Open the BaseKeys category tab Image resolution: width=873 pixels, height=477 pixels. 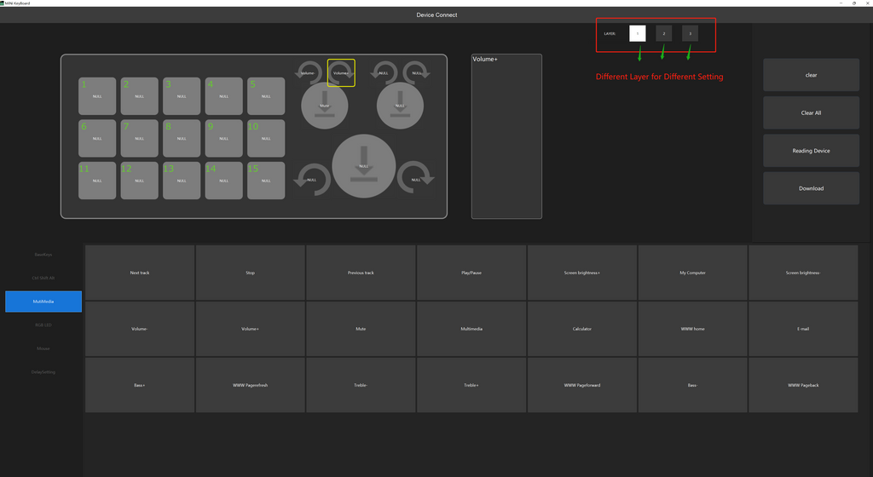(43, 254)
